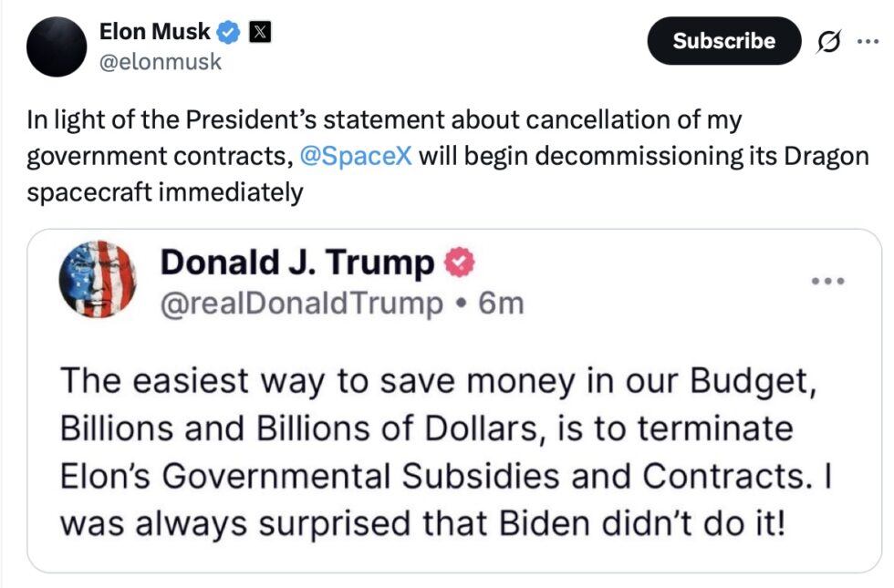Open Elon Musk's profile avatar

[56, 46]
